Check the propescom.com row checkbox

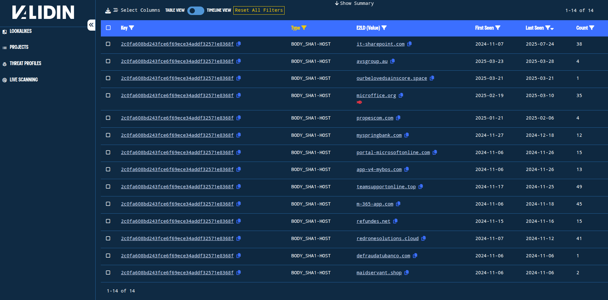coord(108,118)
